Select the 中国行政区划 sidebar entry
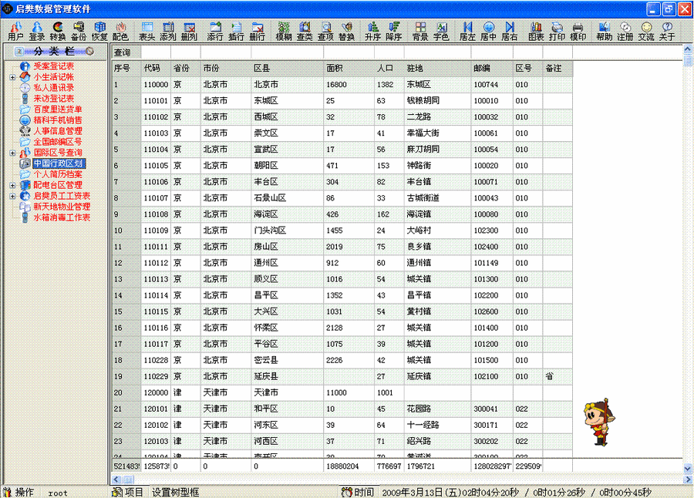The image size is (694, 498). tap(58, 163)
